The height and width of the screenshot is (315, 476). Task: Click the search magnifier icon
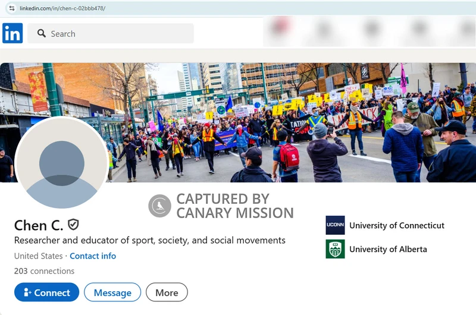(42, 34)
